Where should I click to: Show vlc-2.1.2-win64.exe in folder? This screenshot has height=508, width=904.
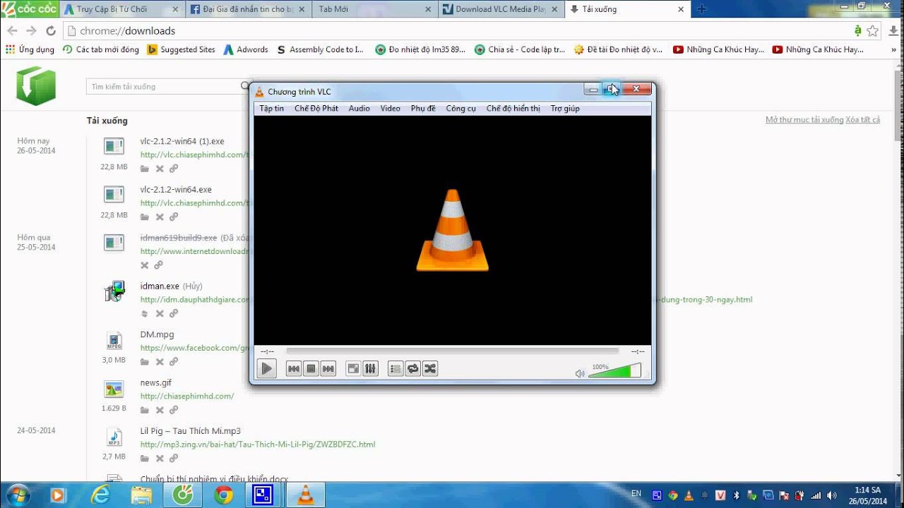pyautogui.click(x=145, y=217)
